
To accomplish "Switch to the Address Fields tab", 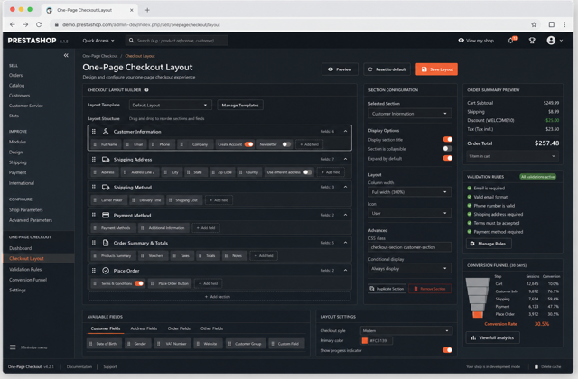I will coord(144,328).
